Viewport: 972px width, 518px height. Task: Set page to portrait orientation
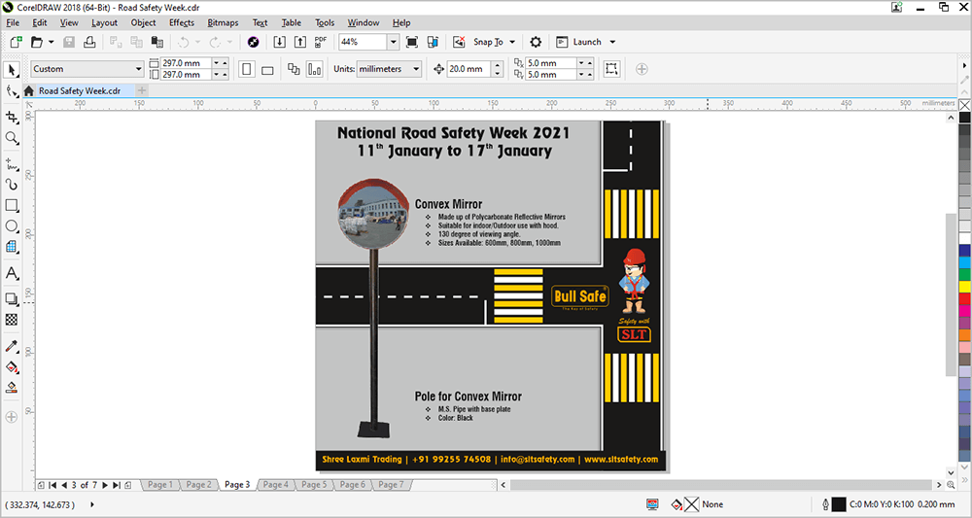click(247, 69)
